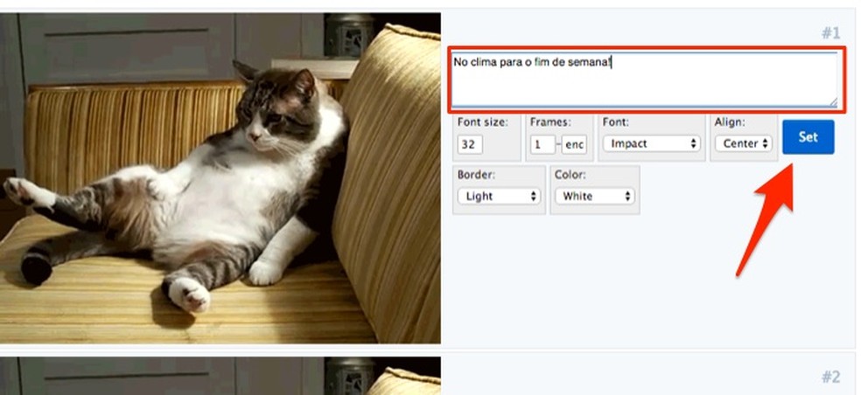
Task: Click the "Border:" label
Action: click(x=476, y=175)
